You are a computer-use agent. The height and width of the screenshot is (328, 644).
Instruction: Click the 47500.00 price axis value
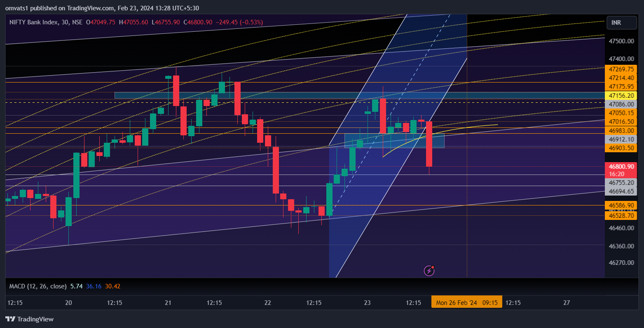click(x=621, y=41)
